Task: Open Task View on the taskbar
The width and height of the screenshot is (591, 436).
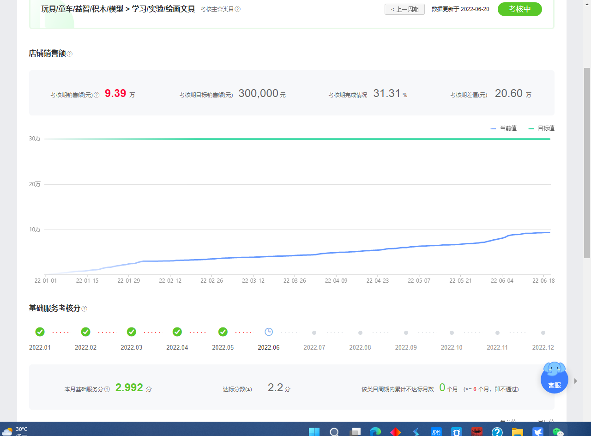Action: click(x=355, y=432)
